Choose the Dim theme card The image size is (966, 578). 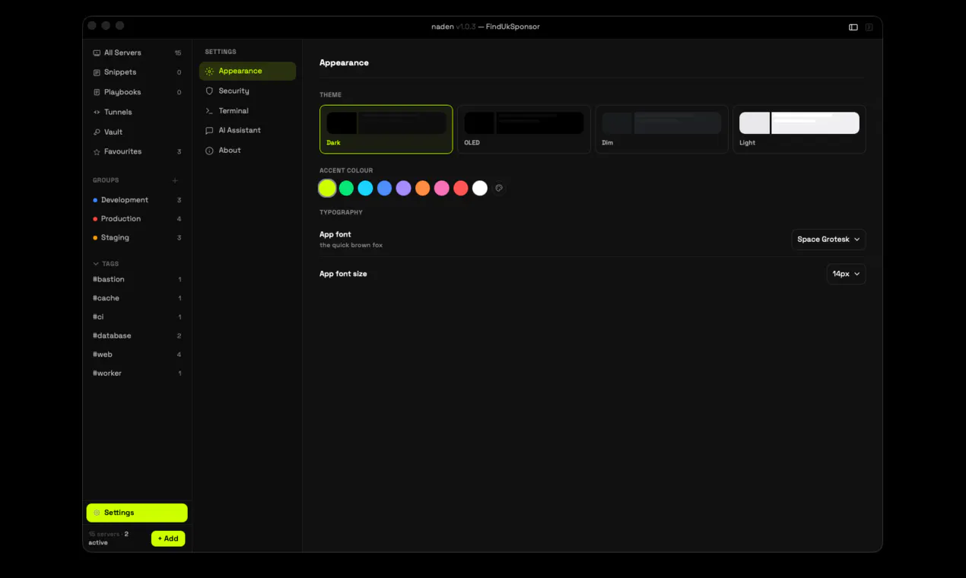(662, 129)
